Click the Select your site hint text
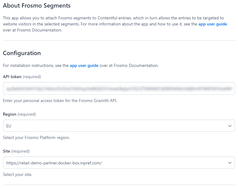238x188 pixels. [x=17, y=175]
